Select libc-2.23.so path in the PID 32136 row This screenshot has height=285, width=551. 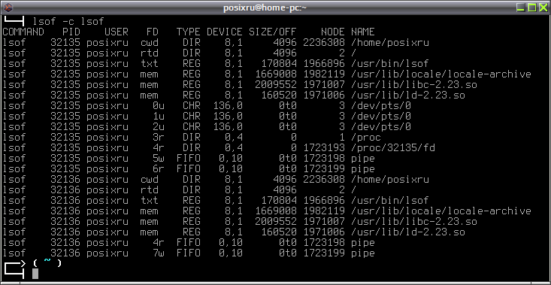[414, 222]
